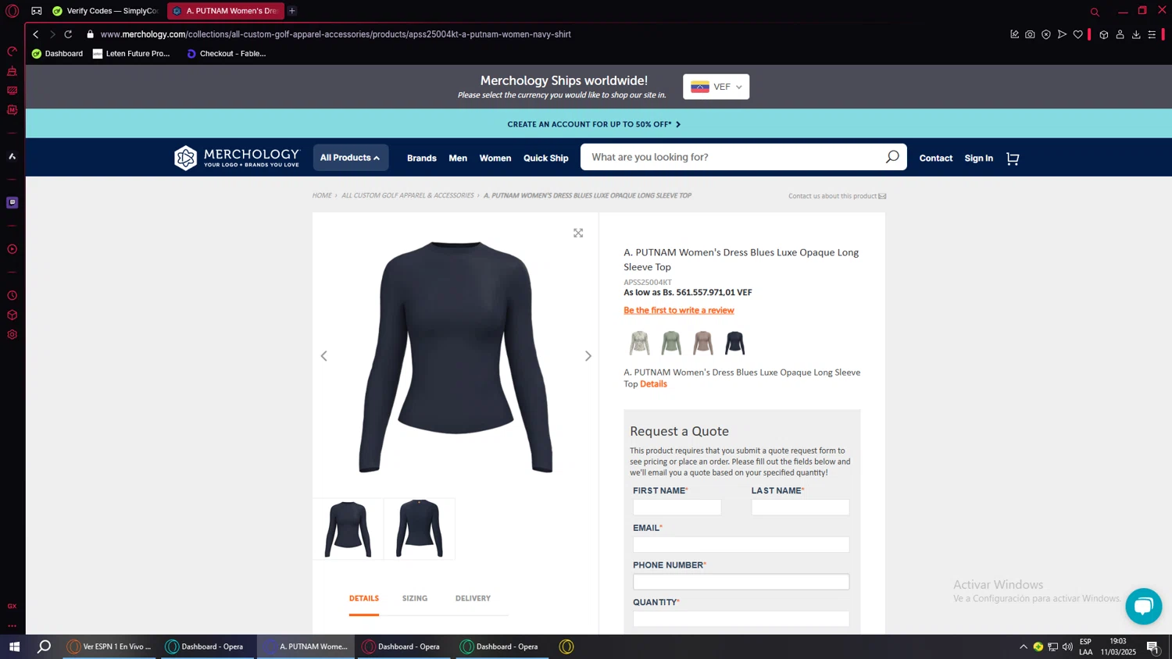Open the live chat bubble
1172x659 pixels.
pyautogui.click(x=1144, y=607)
